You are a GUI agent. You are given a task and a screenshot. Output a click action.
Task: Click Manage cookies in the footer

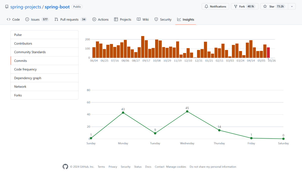[x=176, y=167]
